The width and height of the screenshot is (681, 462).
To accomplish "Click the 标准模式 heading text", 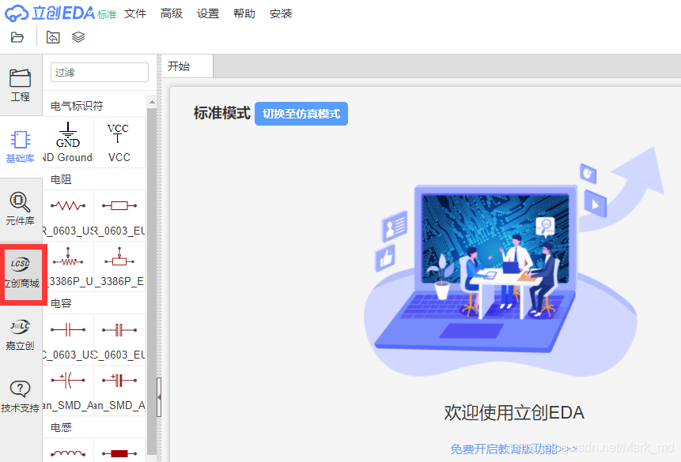I will (222, 113).
